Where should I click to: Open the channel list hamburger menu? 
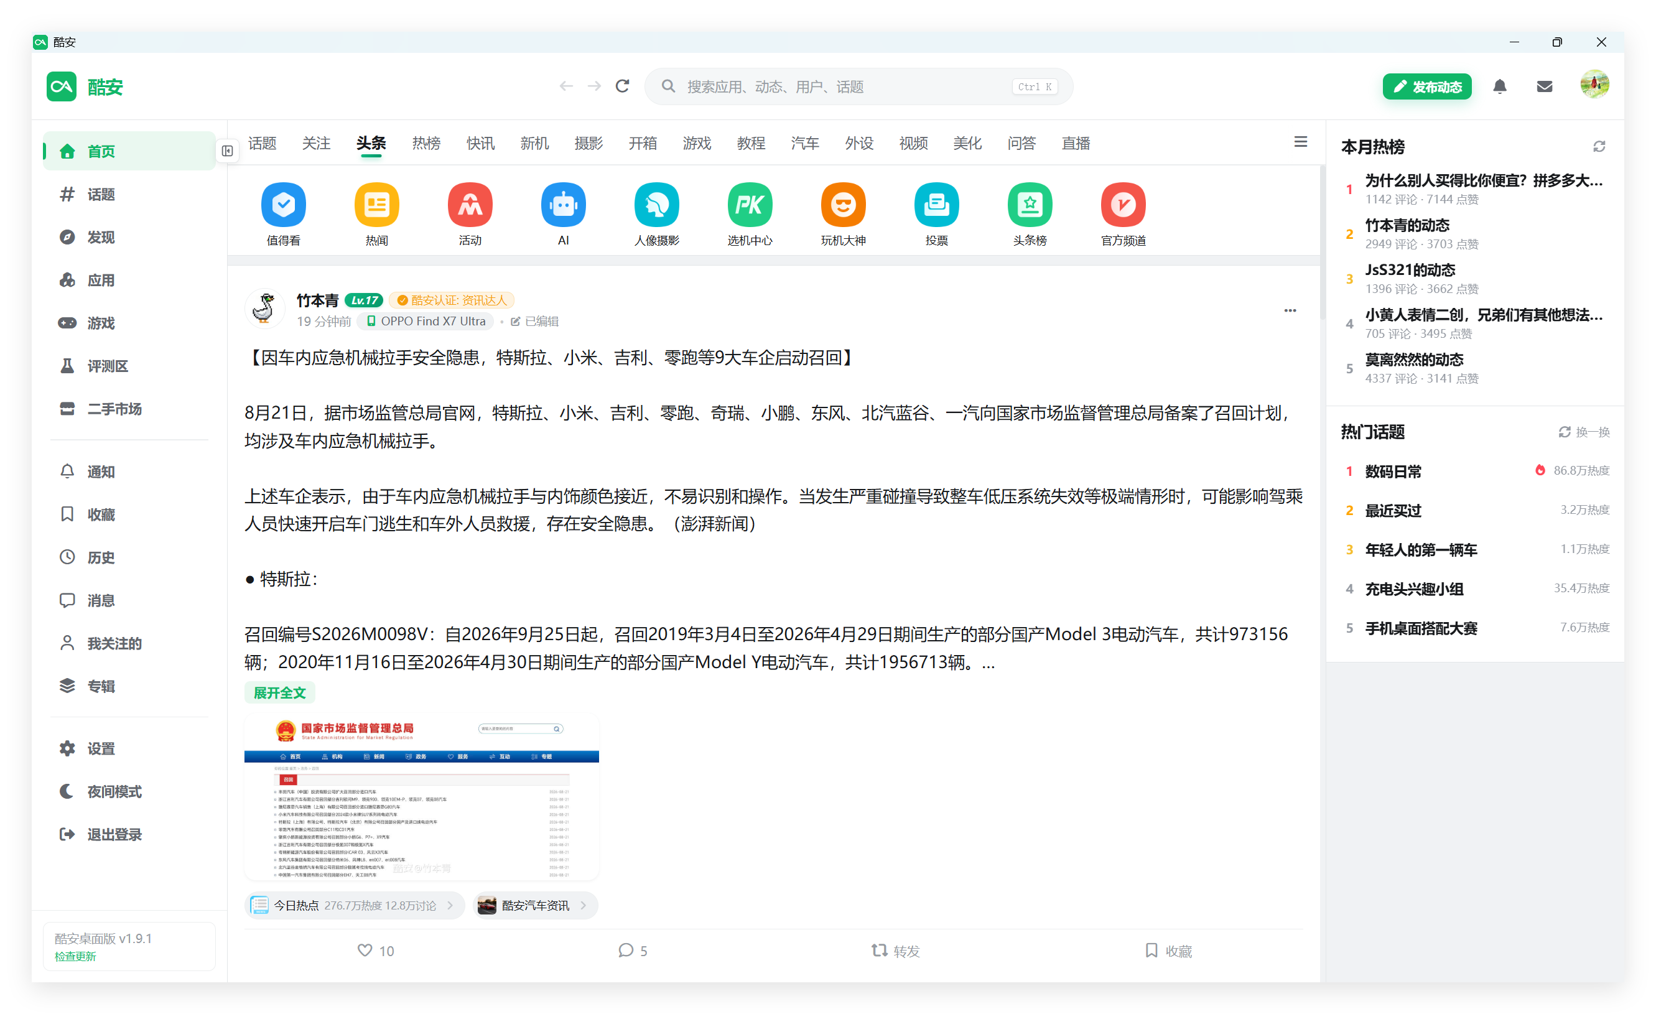click(x=1300, y=142)
